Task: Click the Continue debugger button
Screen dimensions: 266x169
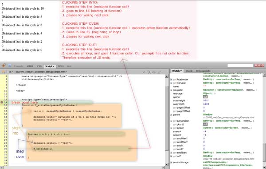Action: pyautogui.click(x=144, y=72)
